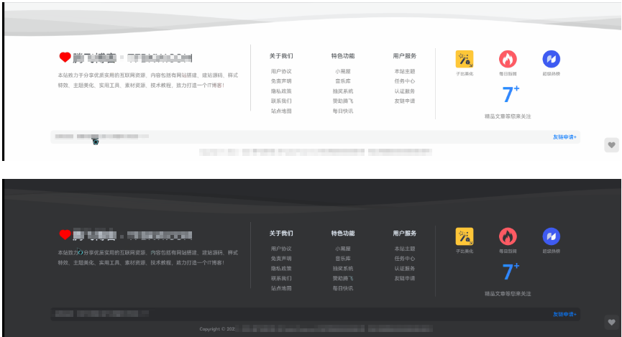Open 免责声明 link in the dark footer
Image resolution: width=622 pixels, height=337 pixels.
(281, 259)
